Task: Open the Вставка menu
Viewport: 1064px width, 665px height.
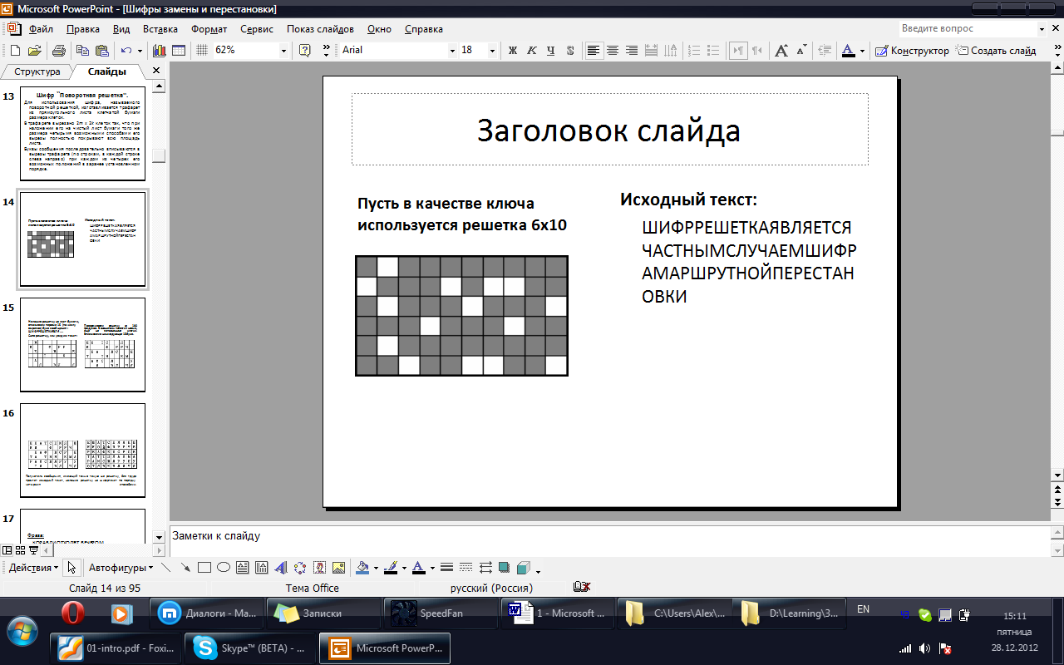Action: pyautogui.click(x=160, y=28)
